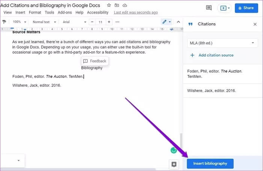Decrease font size with minus button
Screen dimensions: 263x171
pos(92,22)
